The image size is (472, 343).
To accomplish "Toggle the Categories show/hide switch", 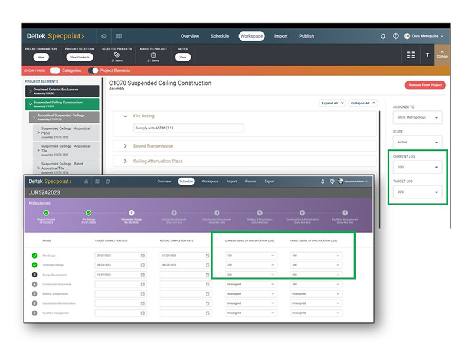I will click(55, 70).
